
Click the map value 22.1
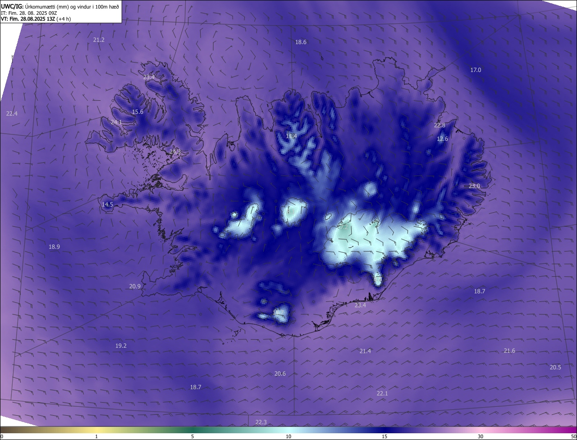tap(382, 394)
